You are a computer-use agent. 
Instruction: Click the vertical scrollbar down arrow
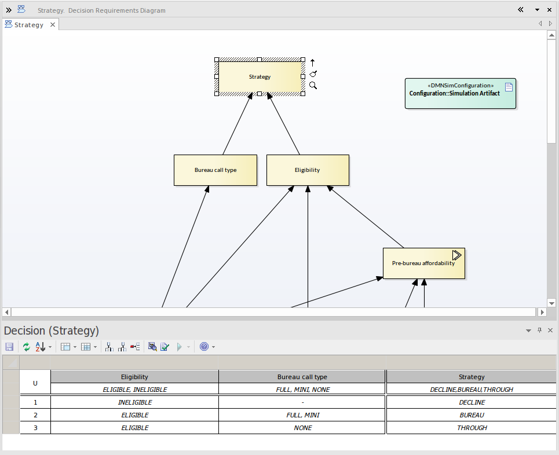tap(551, 303)
